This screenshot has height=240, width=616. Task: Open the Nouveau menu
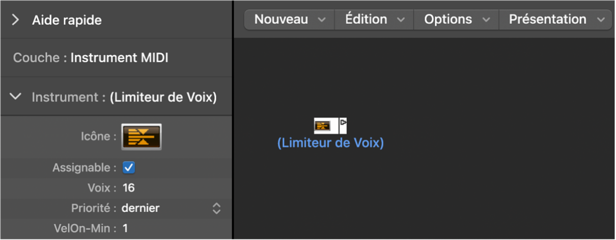click(289, 19)
